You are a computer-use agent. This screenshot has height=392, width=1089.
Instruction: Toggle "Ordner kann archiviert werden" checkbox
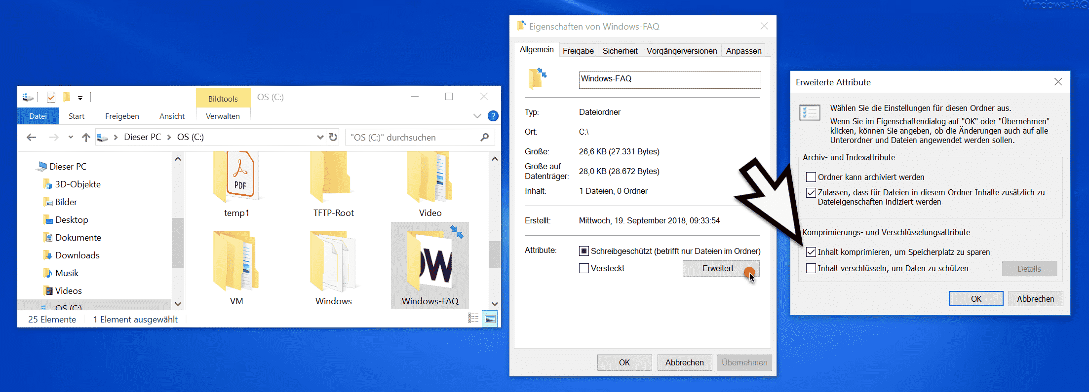click(x=811, y=177)
